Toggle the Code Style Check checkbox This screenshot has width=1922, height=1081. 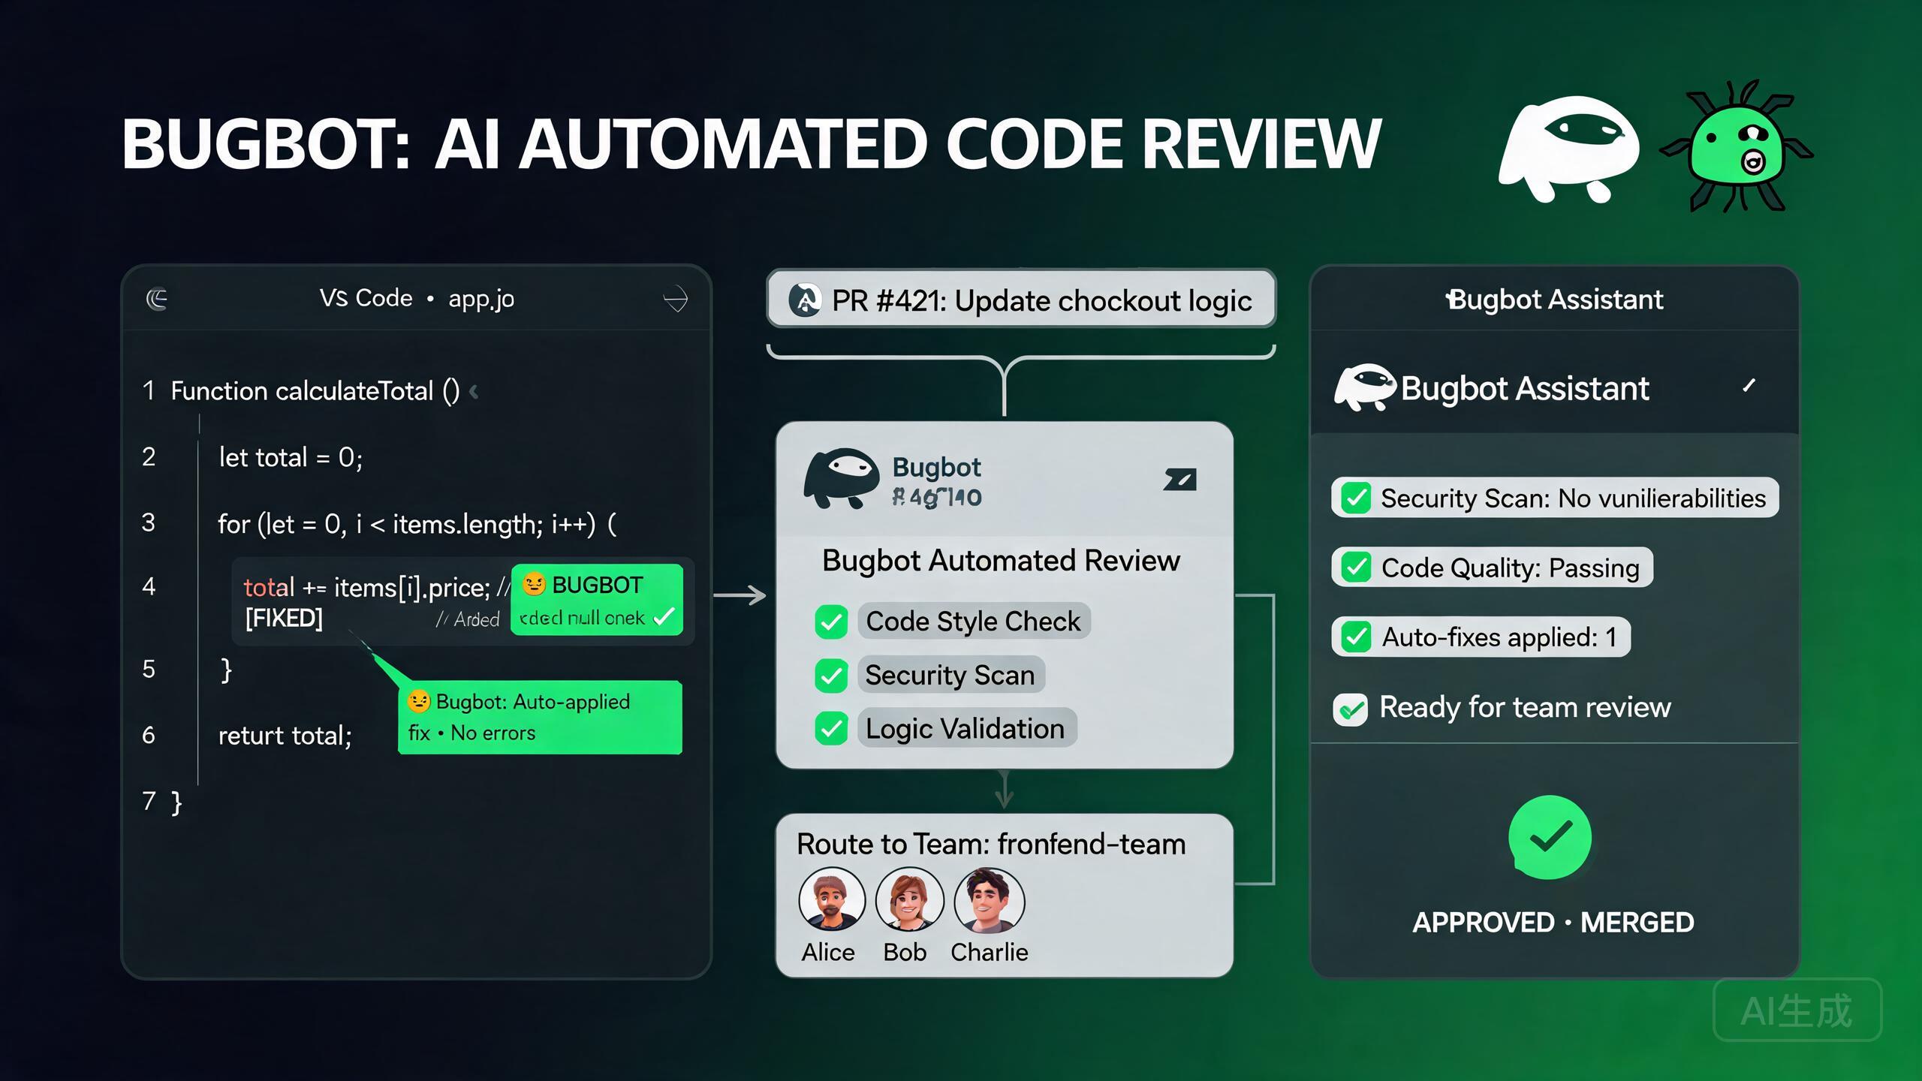[x=831, y=622]
